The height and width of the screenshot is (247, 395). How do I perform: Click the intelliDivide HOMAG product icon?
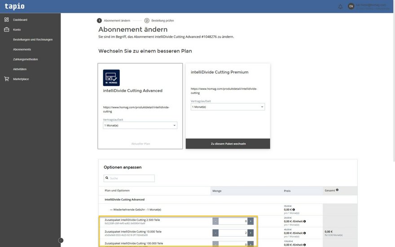pyautogui.click(x=111, y=78)
